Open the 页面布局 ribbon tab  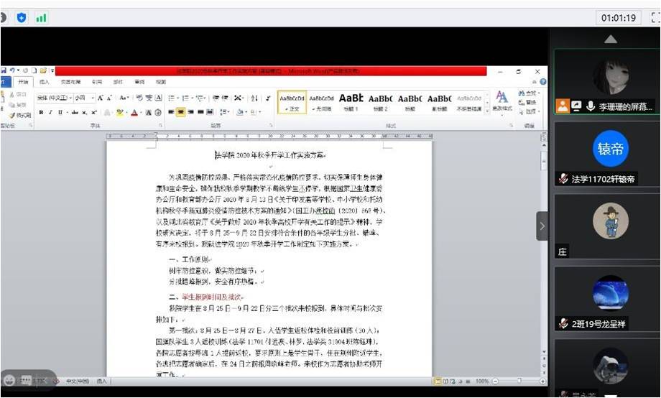click(70, 83)
